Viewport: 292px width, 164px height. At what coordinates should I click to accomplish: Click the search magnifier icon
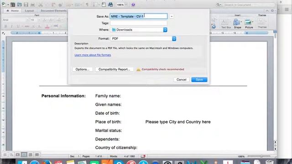tap(218, 5)
